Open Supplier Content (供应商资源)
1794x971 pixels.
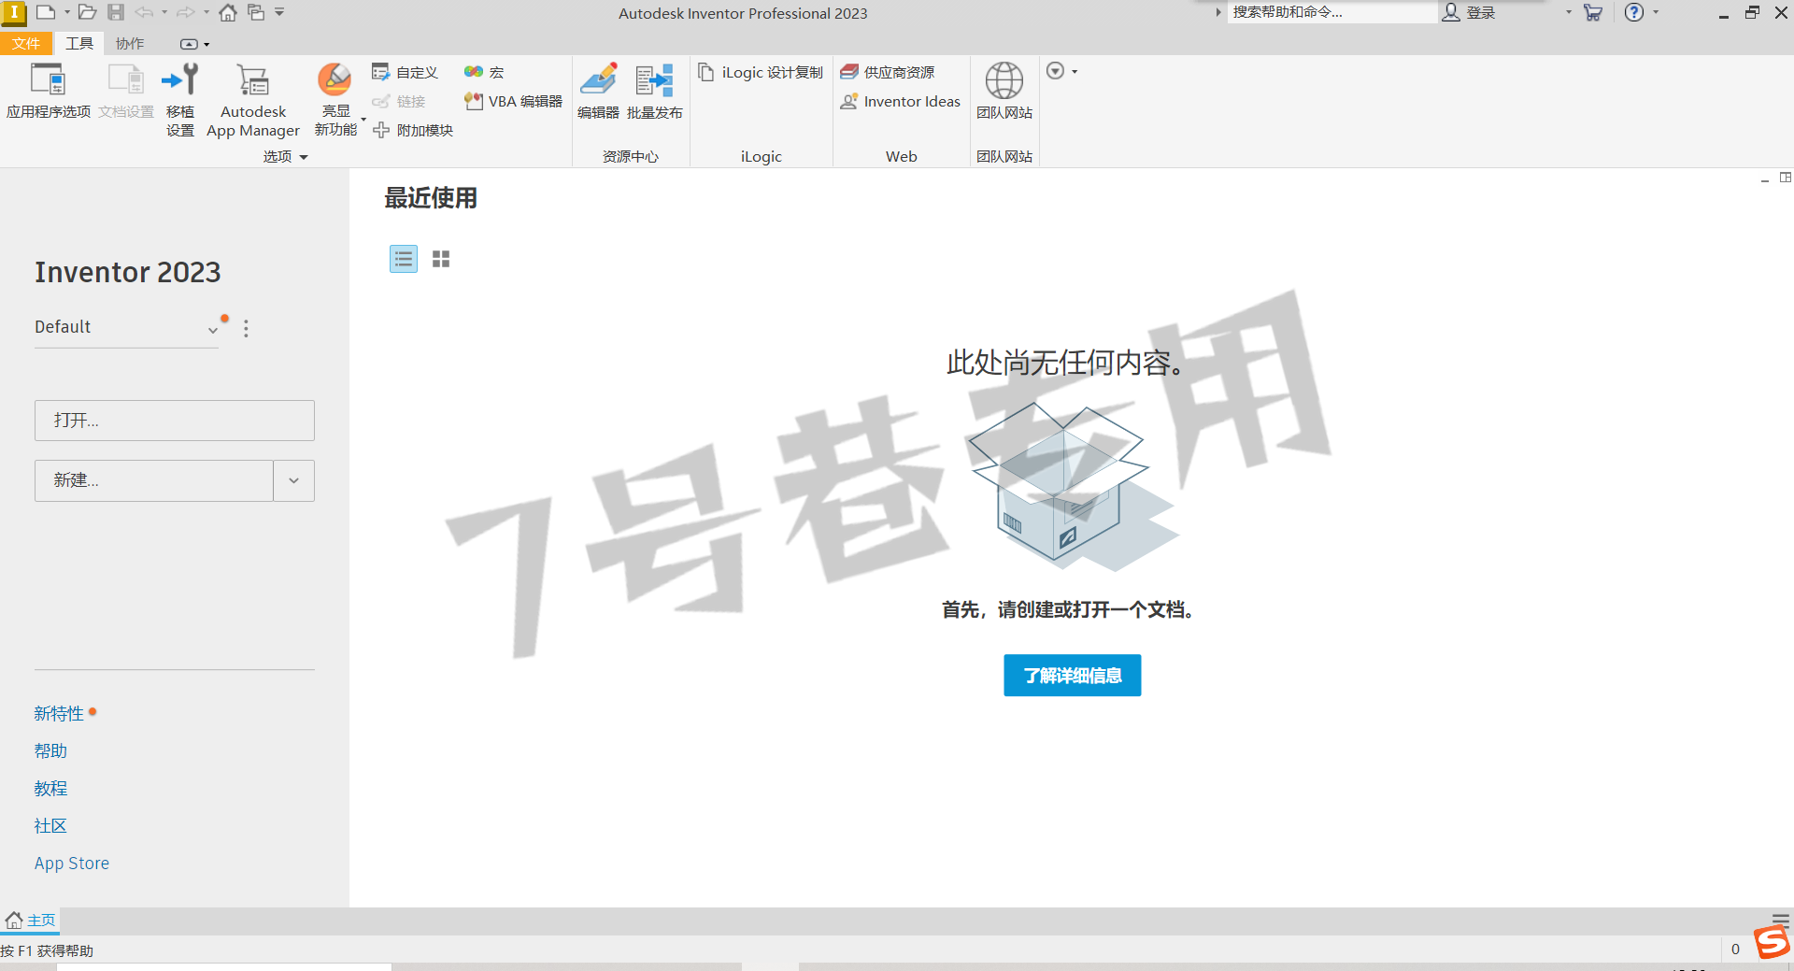pyautogui.click(x=887, y=72)
